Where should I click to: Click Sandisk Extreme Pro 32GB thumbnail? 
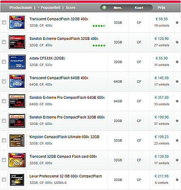(x=17, y=121)
